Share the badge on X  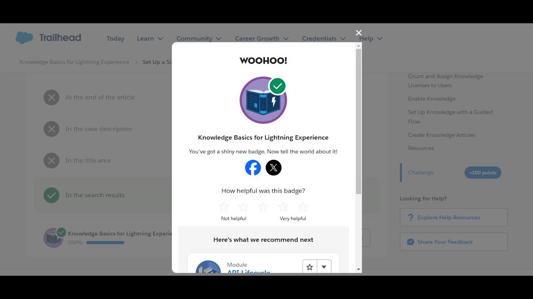coord(274,168)
